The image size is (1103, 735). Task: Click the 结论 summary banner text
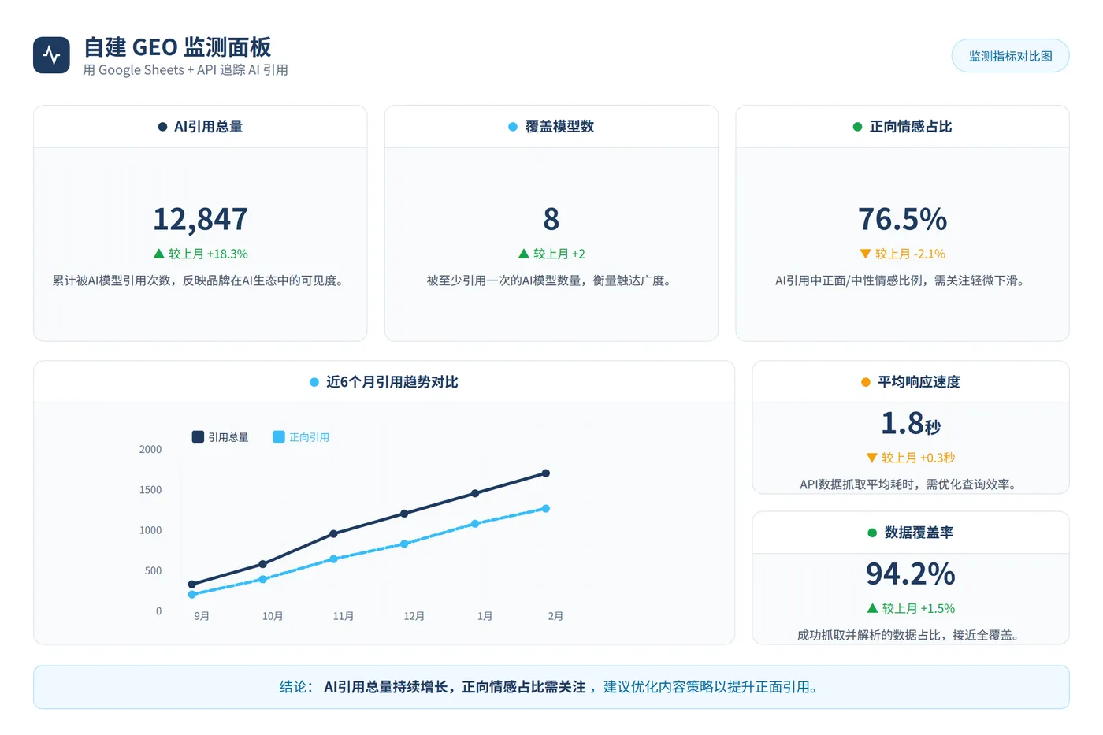550,687
